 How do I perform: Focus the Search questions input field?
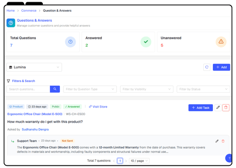click(28, 89)
